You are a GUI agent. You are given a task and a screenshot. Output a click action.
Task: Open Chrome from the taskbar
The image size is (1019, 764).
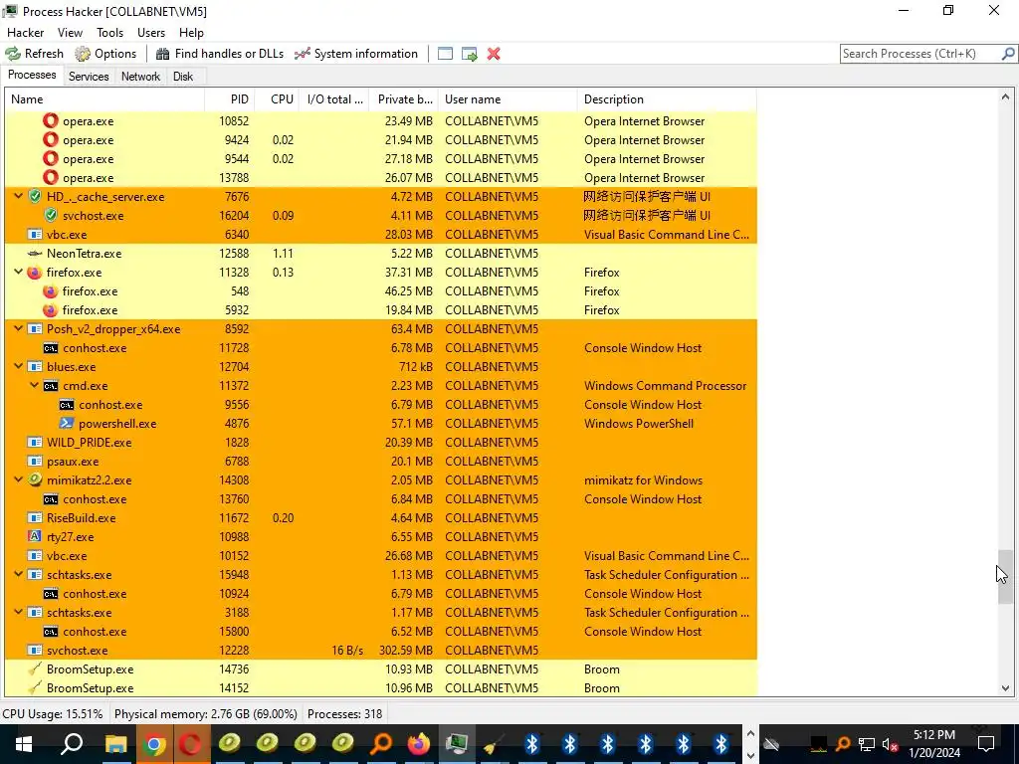tap(154, 744)
